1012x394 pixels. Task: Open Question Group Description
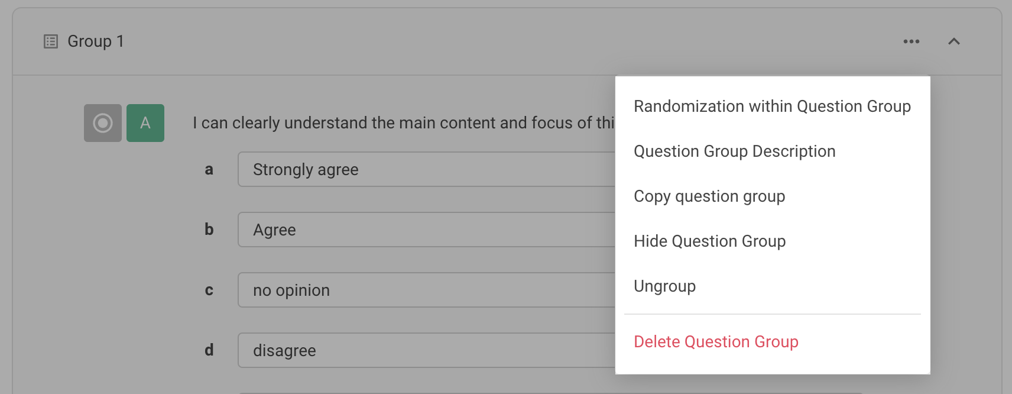click(734, 151)
